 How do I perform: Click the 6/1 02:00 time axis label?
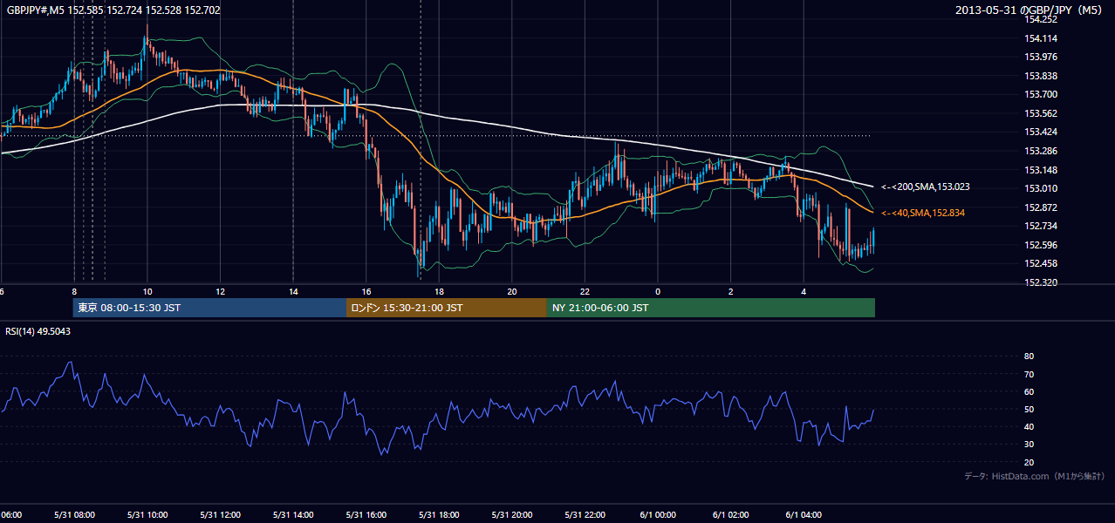coord(730,515)
